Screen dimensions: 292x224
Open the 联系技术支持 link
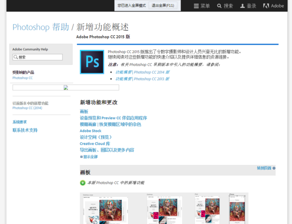(x=25, y=130)
